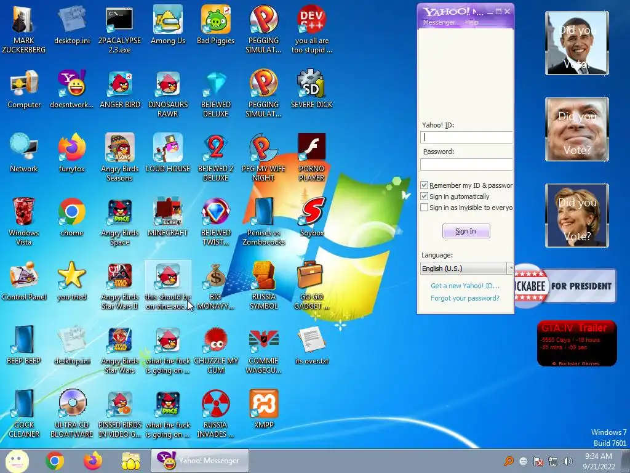Open the Messenger menu in Yahoo window

[439, 22]
